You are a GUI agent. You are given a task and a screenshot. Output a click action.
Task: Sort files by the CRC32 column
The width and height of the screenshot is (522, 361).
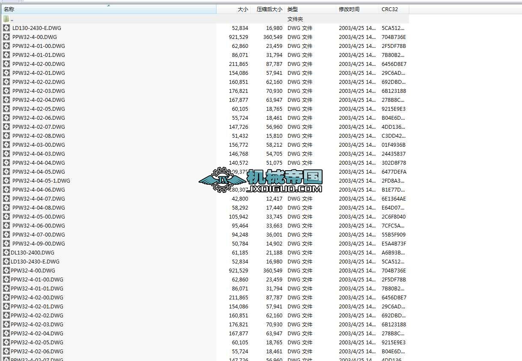pos(390,9)
